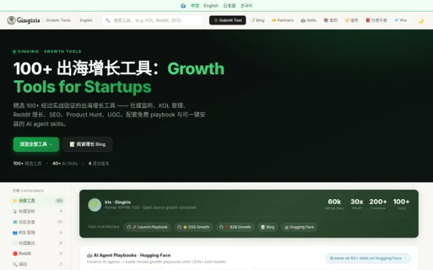
Task: Click the people icon beside KOL管理
Action: 15,232
